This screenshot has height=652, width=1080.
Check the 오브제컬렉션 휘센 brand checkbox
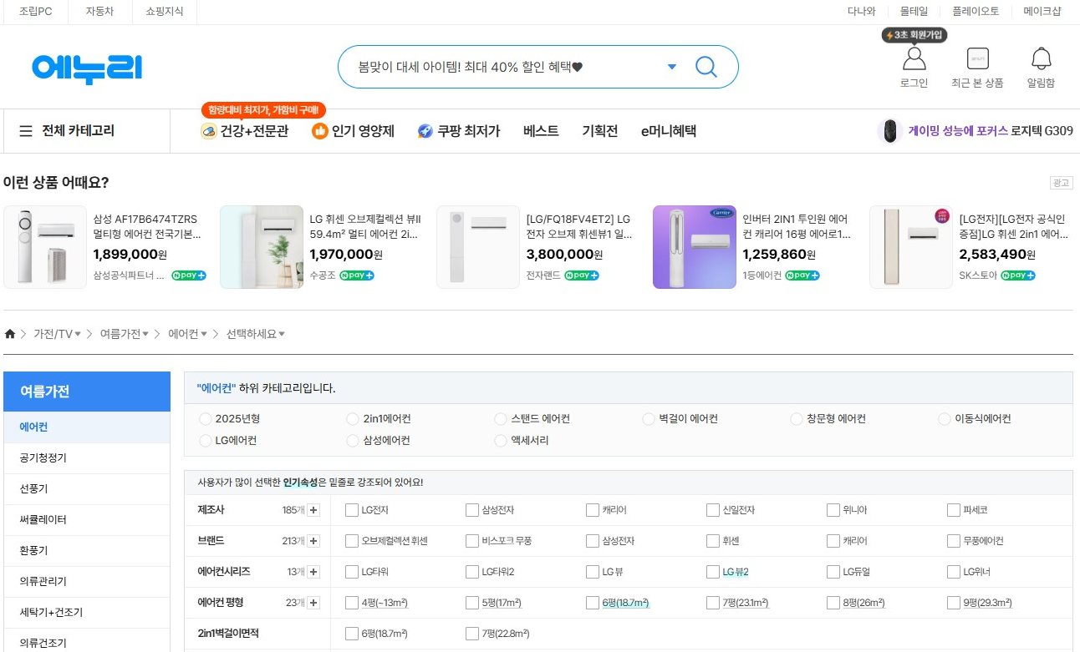[x=351, y=541]
